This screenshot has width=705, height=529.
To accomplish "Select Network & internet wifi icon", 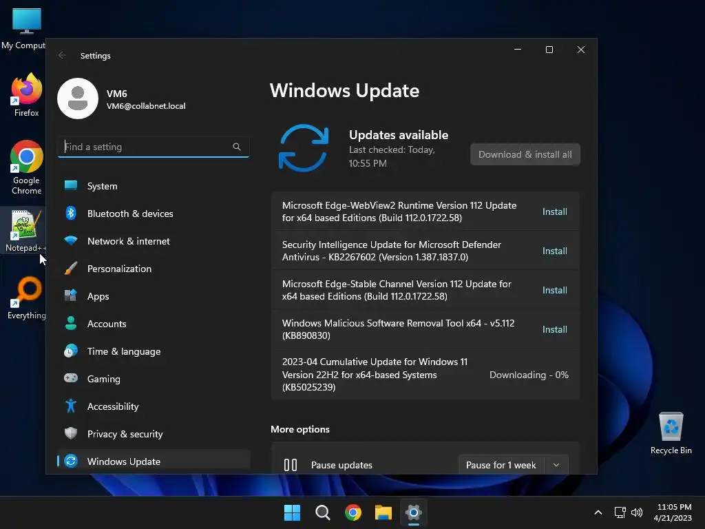I will point(71,240).
